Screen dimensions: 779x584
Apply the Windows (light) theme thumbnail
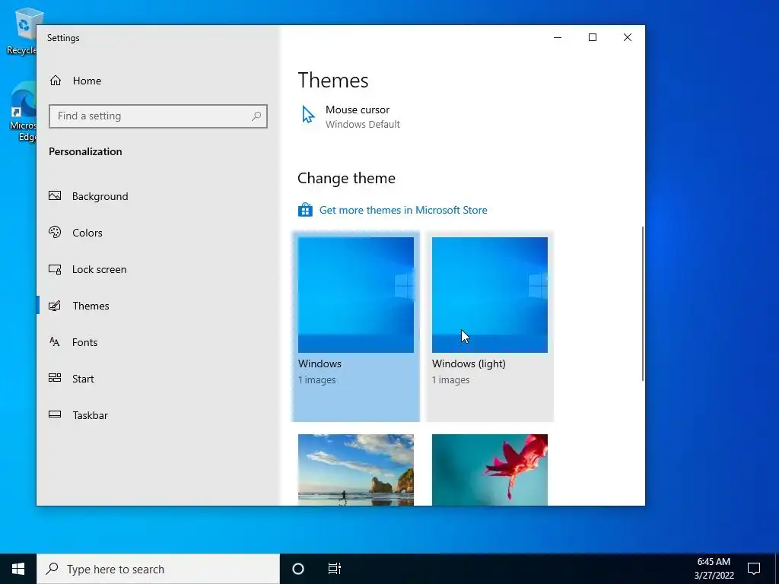[x=490, y=295]
